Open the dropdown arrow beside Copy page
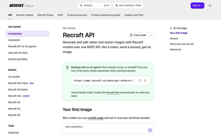Image resolution: width=221 pixels, height=138 pixels. coord(151,35)
